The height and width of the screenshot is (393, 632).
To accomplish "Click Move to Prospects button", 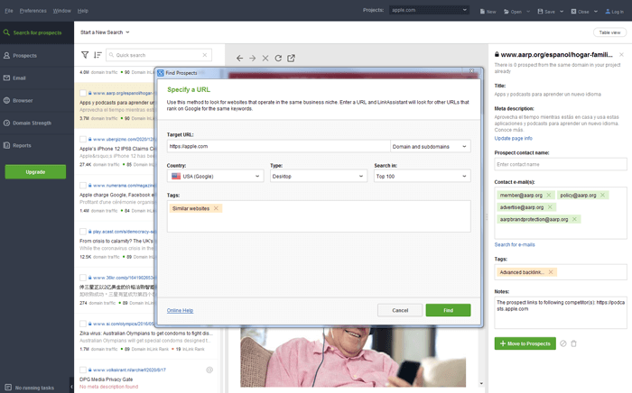I will click(x=525, y=343).
